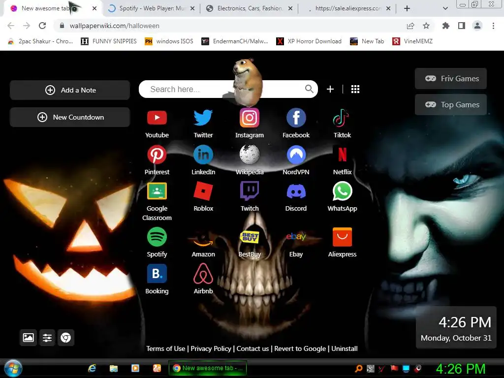
Task: Open Friv Games button
Action: (451, 78)
